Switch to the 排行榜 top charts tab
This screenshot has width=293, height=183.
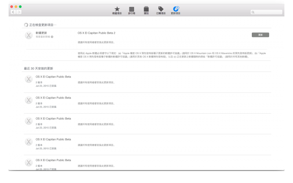131,11
